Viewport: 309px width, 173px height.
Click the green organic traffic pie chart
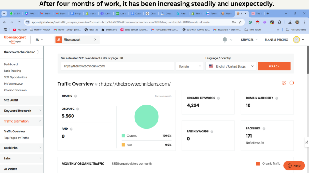(146, 117)
